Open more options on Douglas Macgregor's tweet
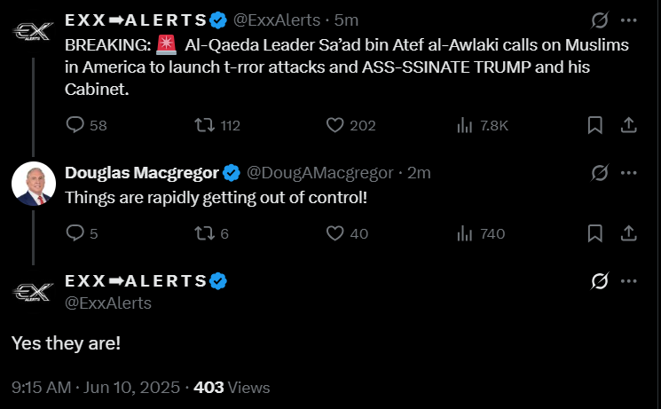 628,171
